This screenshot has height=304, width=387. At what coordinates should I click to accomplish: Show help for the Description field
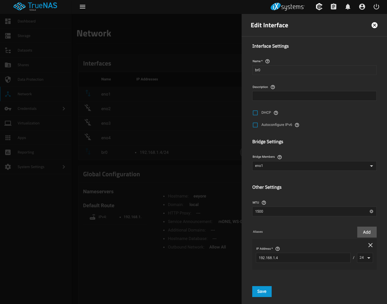pos(273,87)
